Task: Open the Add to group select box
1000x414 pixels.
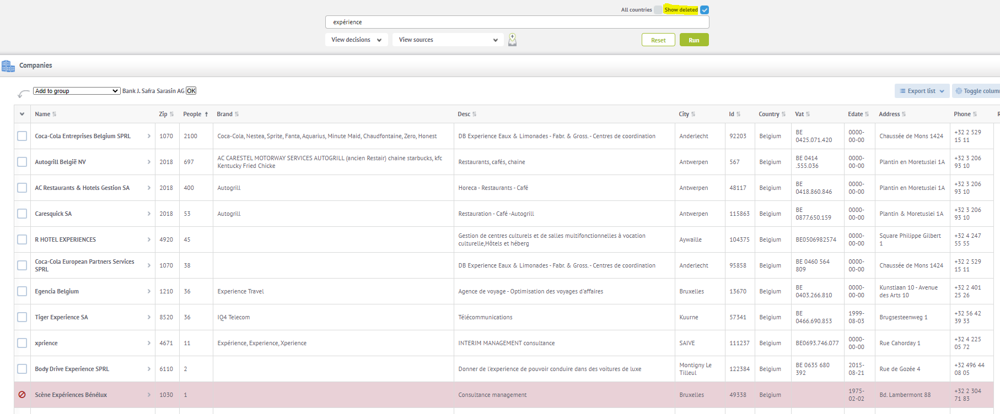Action: pos(77,91)
